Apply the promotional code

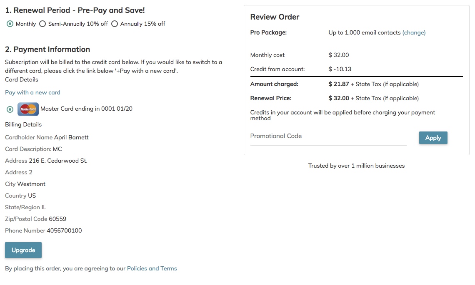pyautogui.click(x=433, y=138)
